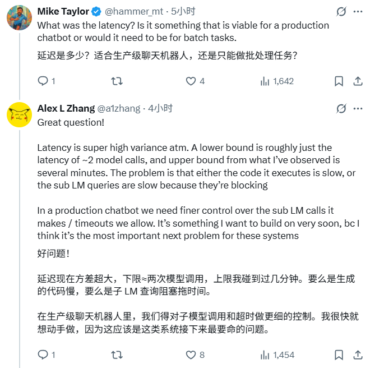View analytics for Alex Zhang's reply

click(265, 355)
